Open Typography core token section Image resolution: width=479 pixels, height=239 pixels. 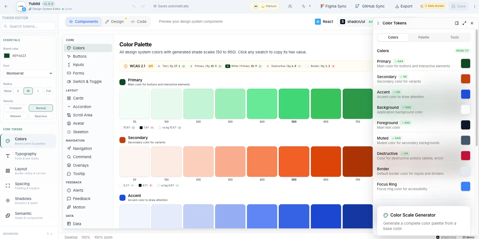click(28, 156)
